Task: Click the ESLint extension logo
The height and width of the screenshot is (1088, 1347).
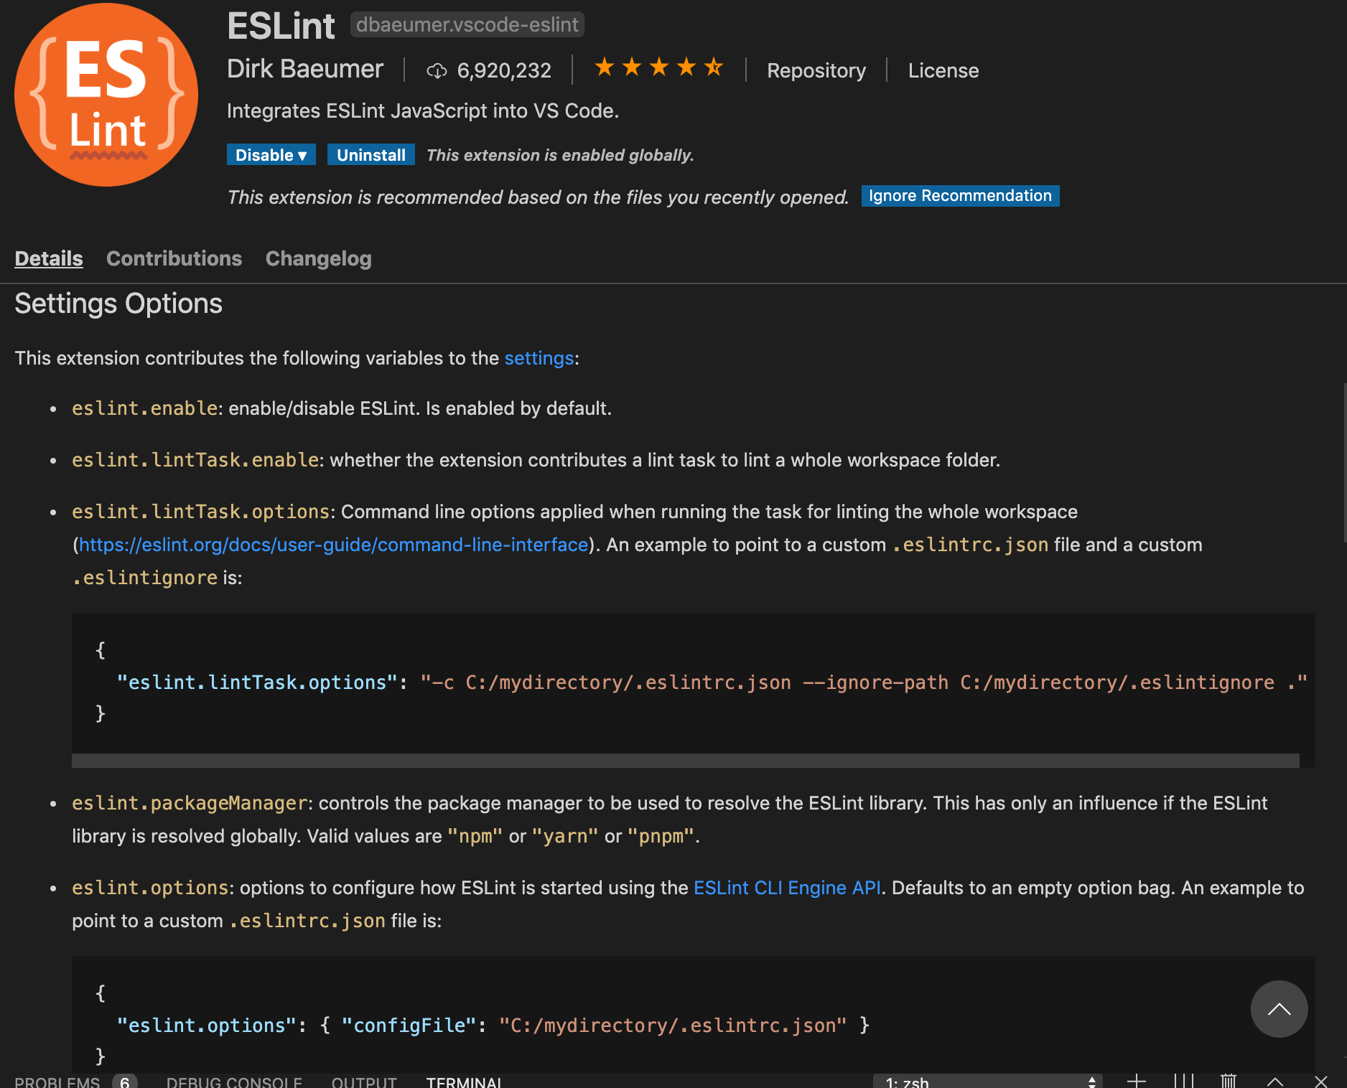Action: click(106, 95)
